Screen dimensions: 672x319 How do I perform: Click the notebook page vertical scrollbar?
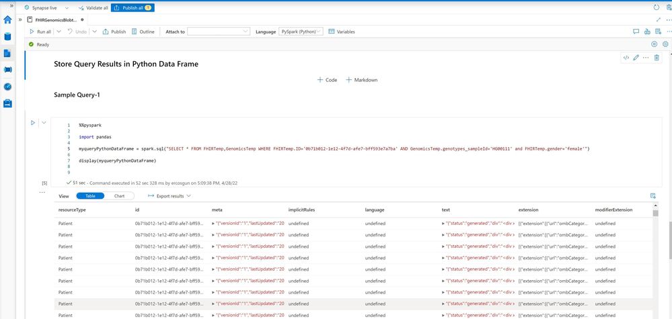pos(669,240)
